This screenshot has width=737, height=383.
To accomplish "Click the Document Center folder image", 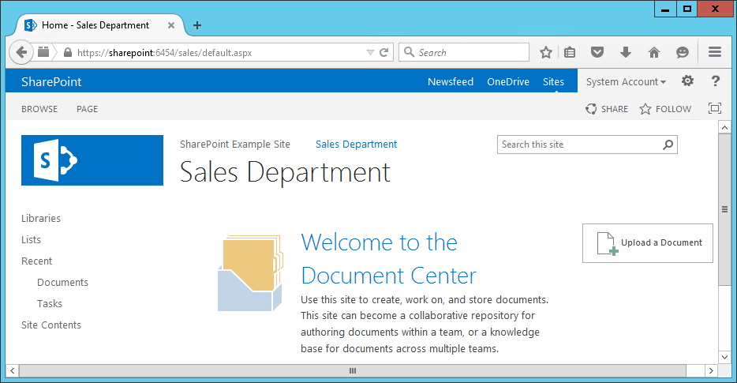I will tap(250, 273).
